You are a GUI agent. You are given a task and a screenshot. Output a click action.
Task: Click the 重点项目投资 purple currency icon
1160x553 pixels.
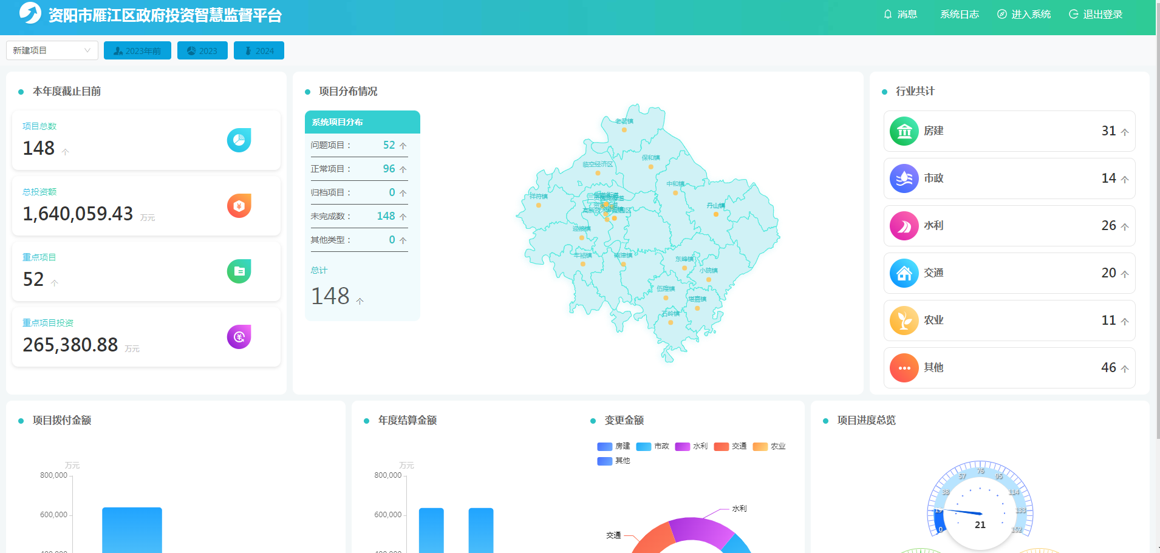click(x=239, y=337)
